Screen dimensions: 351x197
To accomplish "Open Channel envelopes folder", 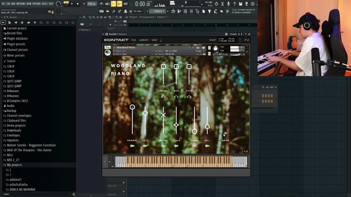I will point(19,115).
